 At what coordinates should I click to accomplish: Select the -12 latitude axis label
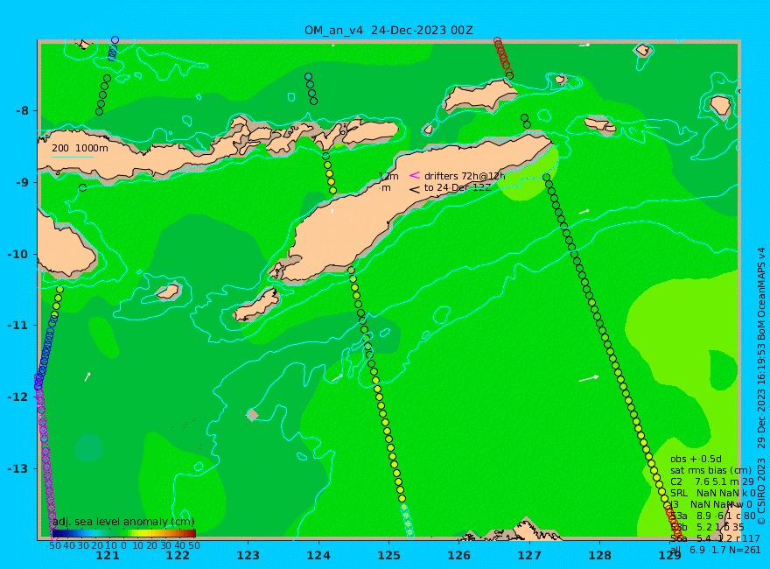point(18,397)
